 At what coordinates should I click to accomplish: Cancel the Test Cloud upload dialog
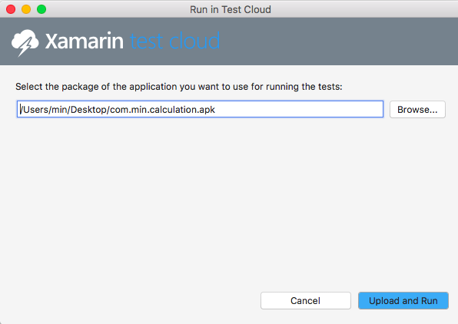[306, 301]
